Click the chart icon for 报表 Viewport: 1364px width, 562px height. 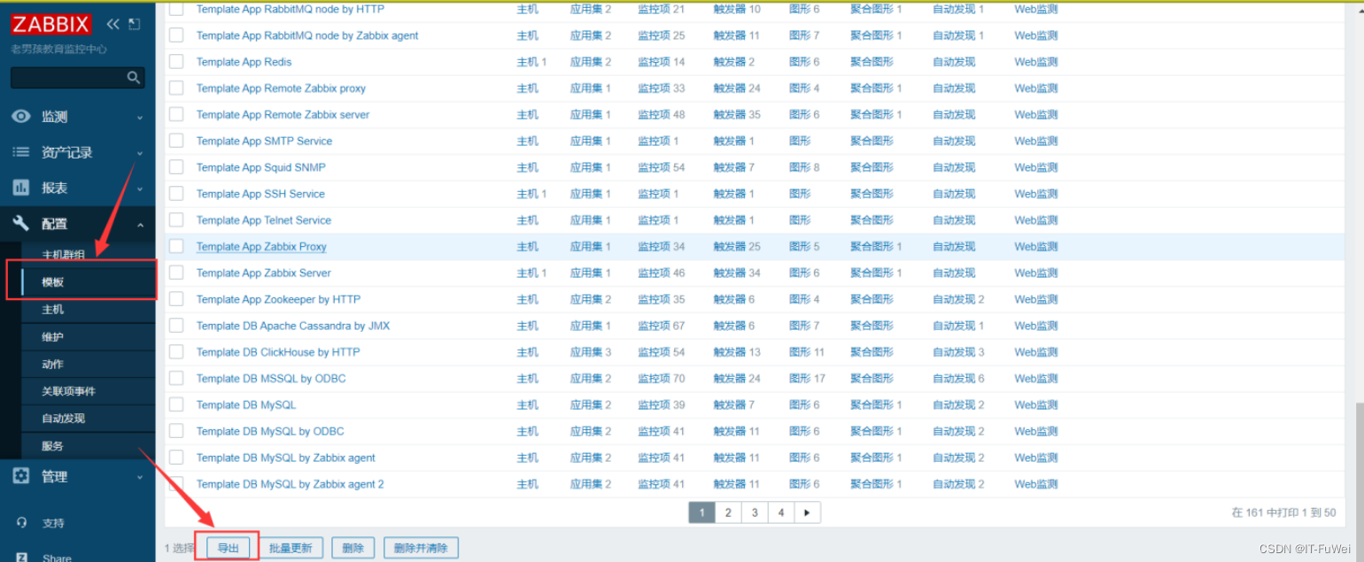pyautogui.click(x=20, y=188)
